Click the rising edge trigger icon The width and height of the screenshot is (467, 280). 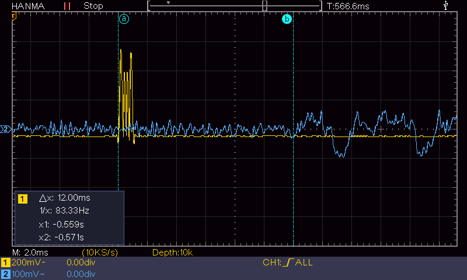pos(288,262)
